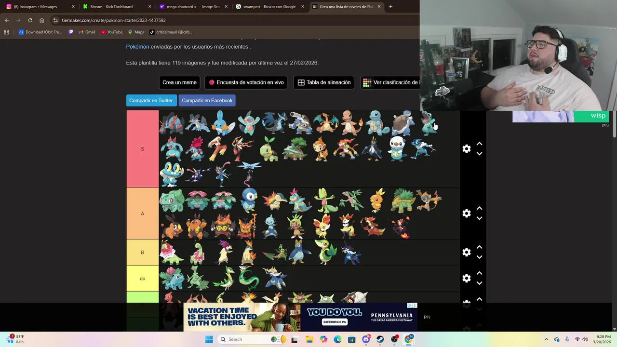617x347 pixels.
Task: View site information icon in address bar
Action: (x=55, y=20)
